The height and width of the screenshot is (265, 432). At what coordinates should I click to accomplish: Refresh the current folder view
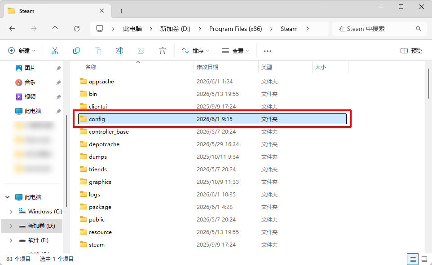pyautogui.click(x=77, y=29)
